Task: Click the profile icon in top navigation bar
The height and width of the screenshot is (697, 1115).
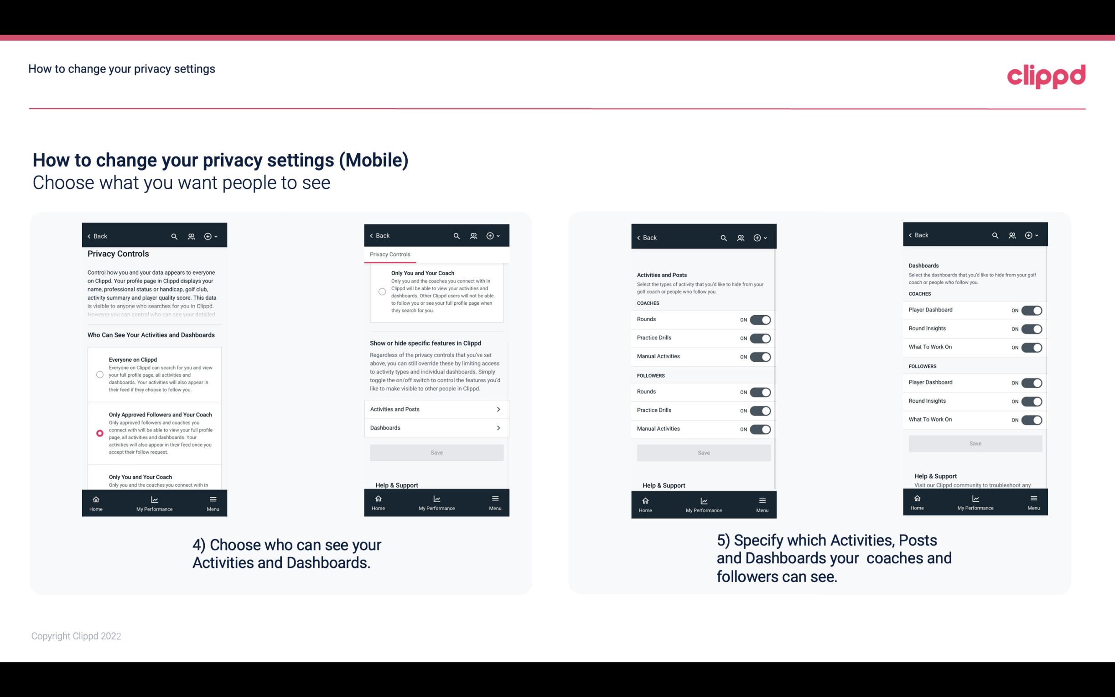Action: click(191, 236)
